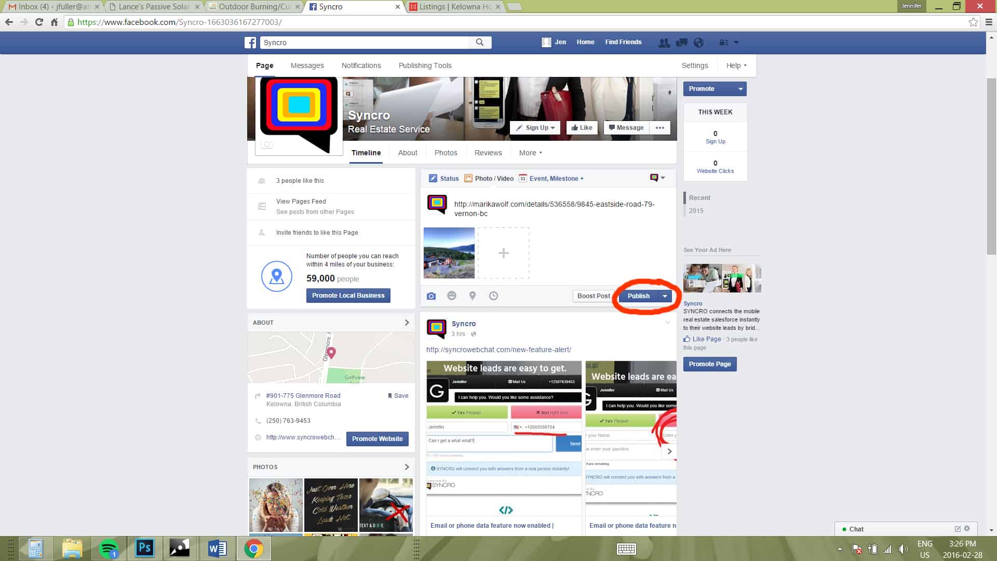Expand More tab dropdown
Viewport: 997px width, 561px height.
[x=530, y=153]
